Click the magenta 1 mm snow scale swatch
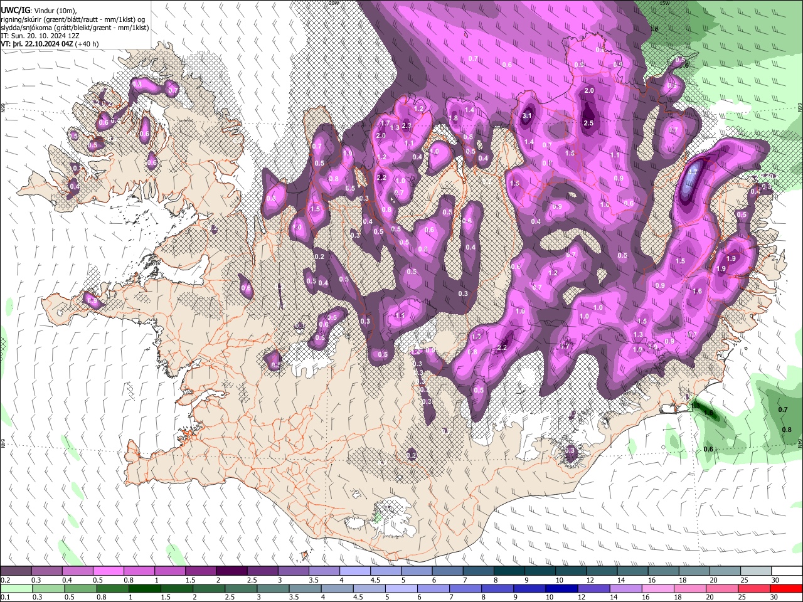Viewport: 803px width, 602px height. (170, 571)
